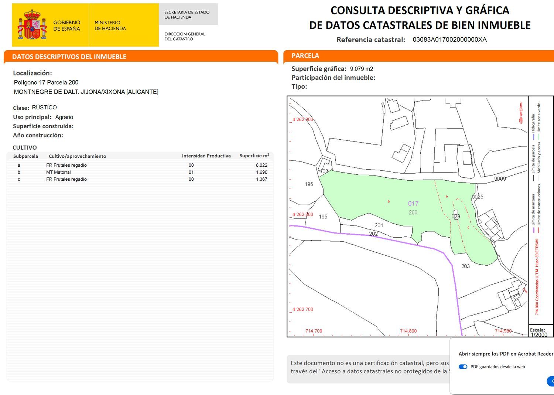Click the "Límite de parcela" legend entry

(533, 163)
